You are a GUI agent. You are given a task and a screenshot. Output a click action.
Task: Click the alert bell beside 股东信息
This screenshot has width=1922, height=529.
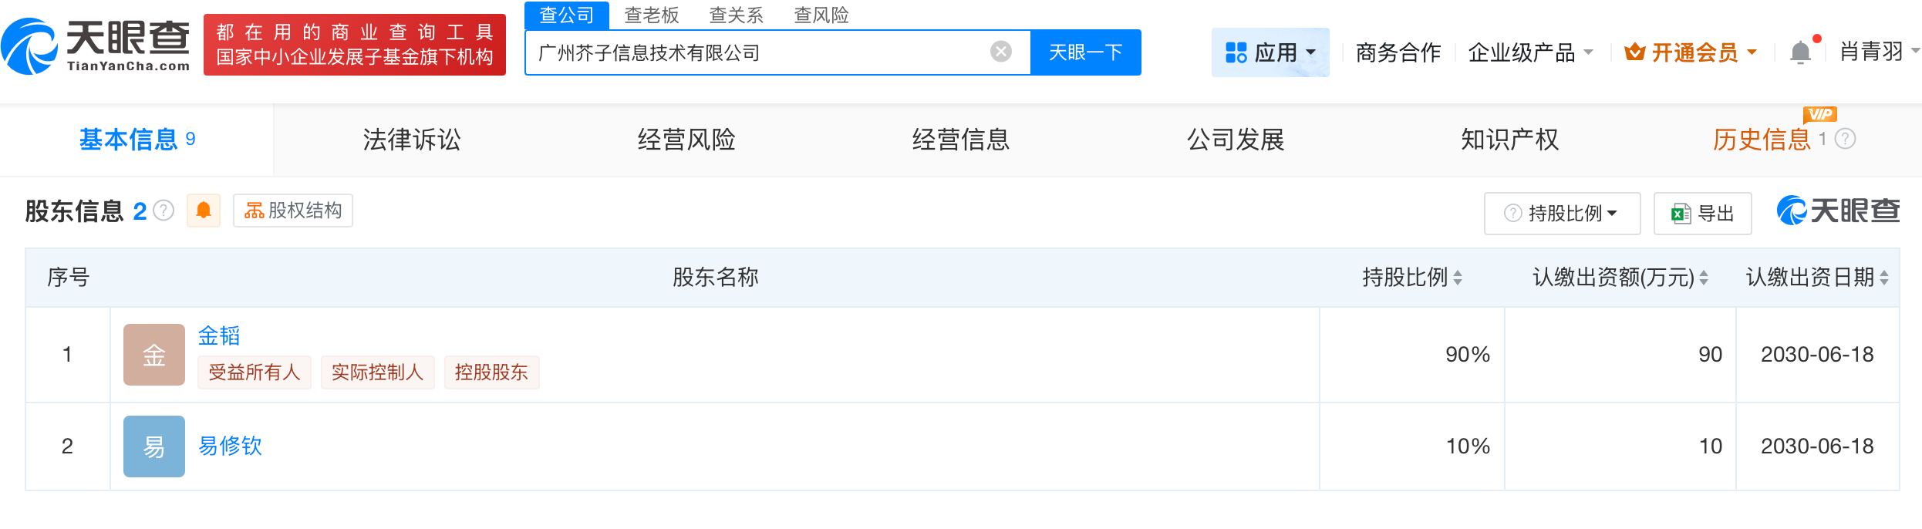(204, 211)
